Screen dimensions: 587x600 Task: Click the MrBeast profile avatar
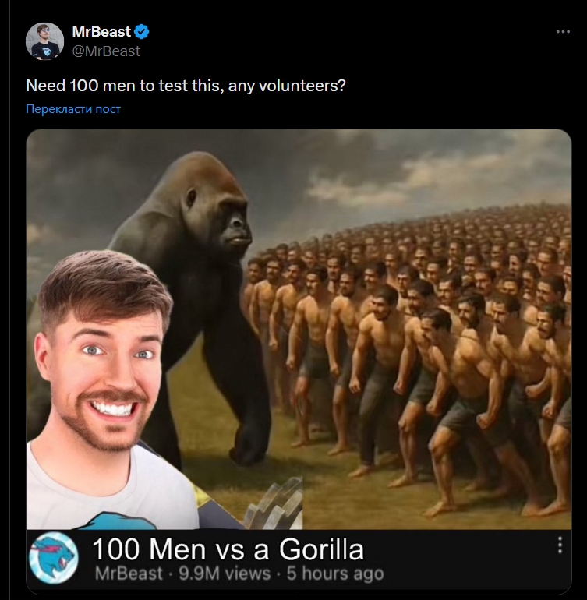click(44, 41)
